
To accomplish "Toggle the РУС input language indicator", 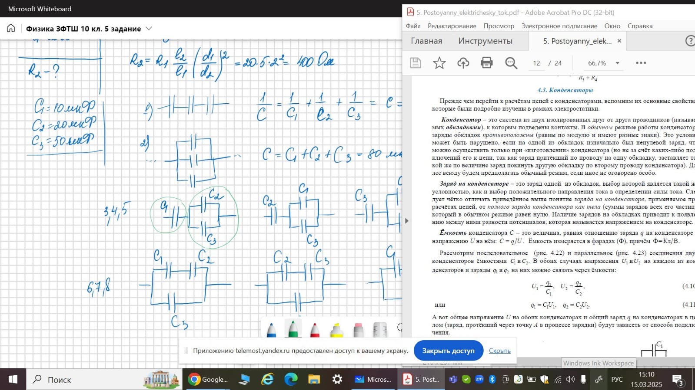I will [617, 380].
